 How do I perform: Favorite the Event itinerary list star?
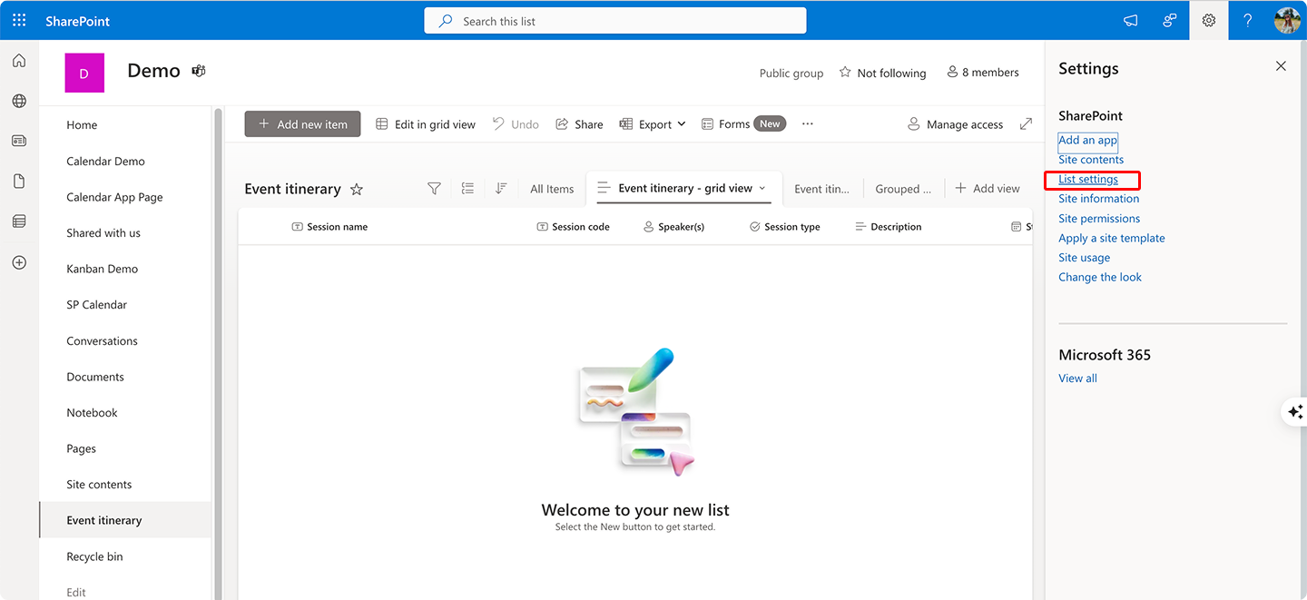[357, 189]
